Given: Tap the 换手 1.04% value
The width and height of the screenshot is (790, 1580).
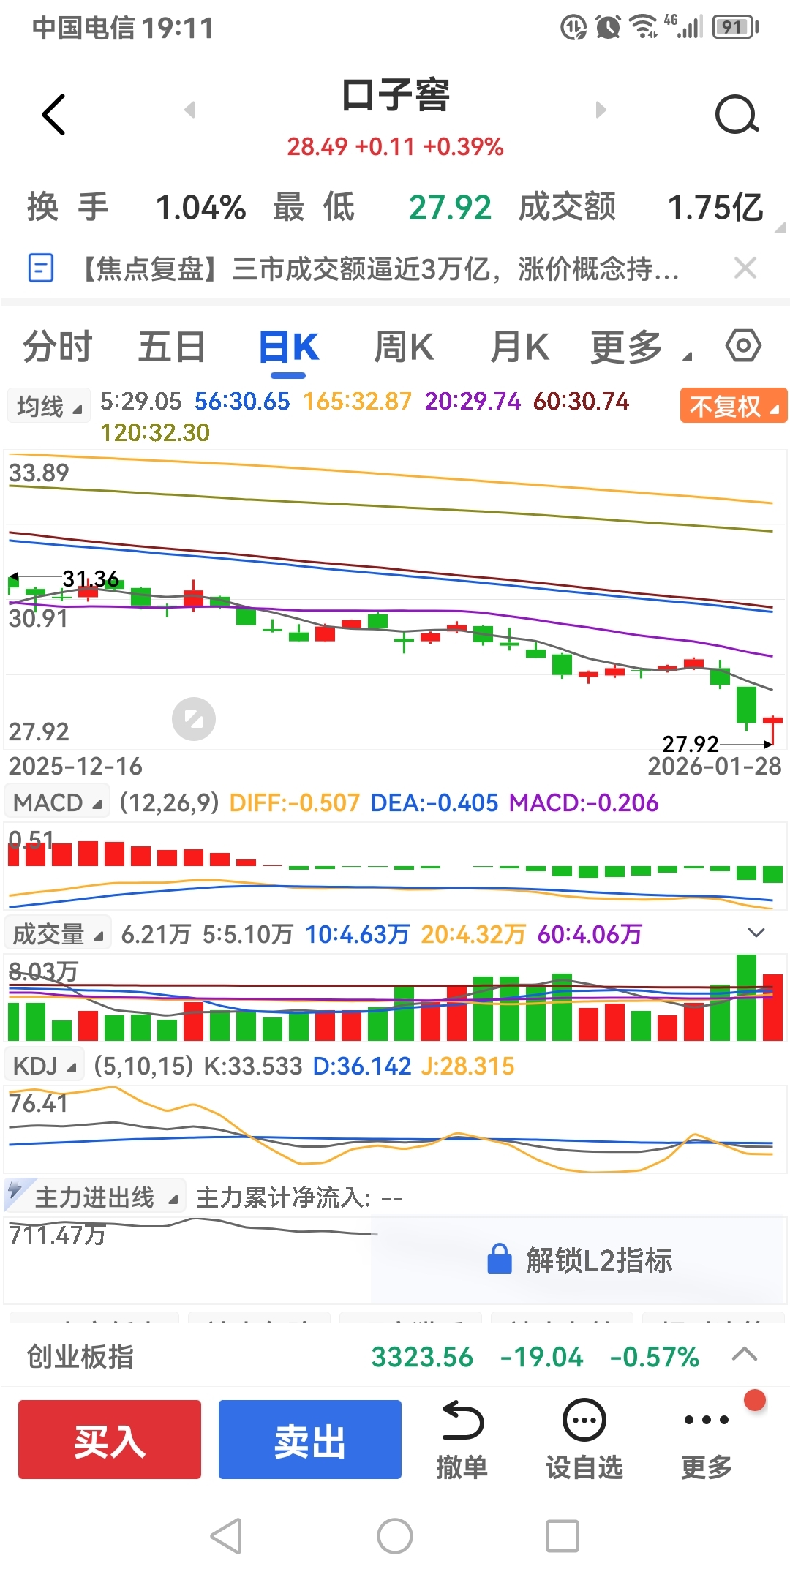Looking at the screenshot, I should [201, 207].
